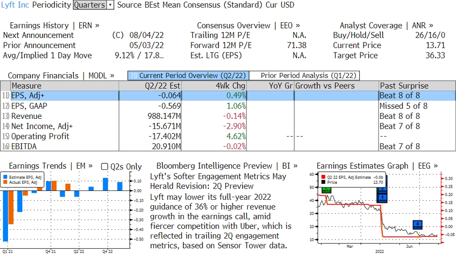Click Net Income Adj+ estimate -15.671M
Image resolution: width=456 pixels, height=255 pixels.
(165, 126)
